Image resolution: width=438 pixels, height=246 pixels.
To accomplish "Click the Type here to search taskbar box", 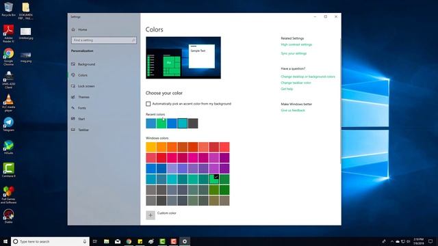I will click(50, 241).
